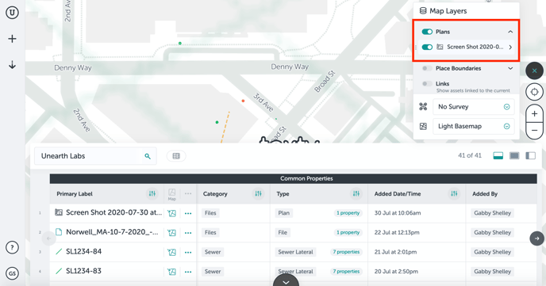Open more options for SL1234-84
The width and height of the screenshot is (546, 286).
pyautogui.click(x=188, y=252)
